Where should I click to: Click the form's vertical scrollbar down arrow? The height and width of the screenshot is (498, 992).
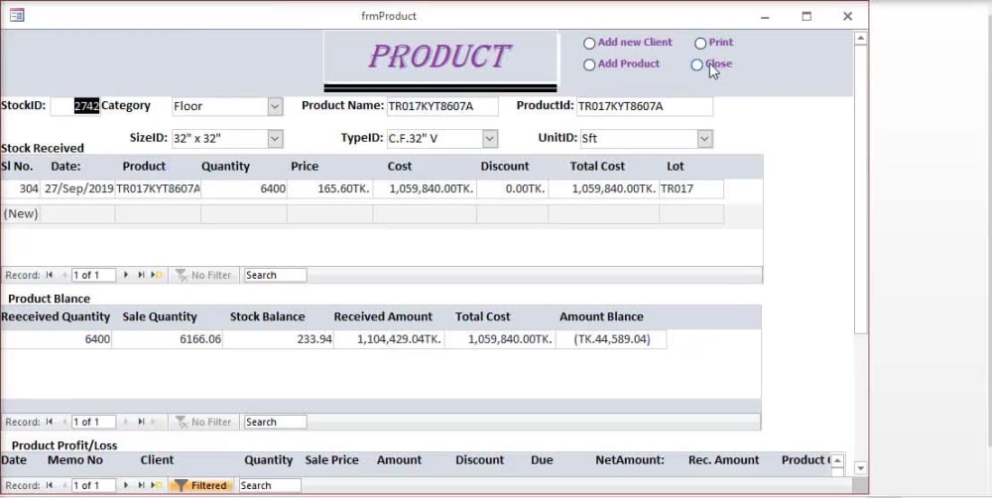click(860, 468)
